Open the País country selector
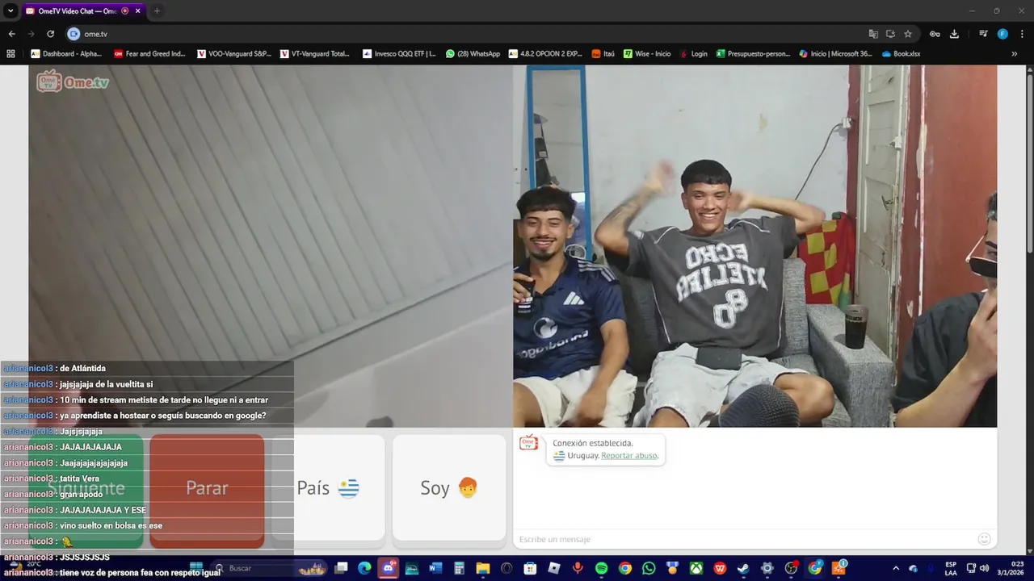 328,488
